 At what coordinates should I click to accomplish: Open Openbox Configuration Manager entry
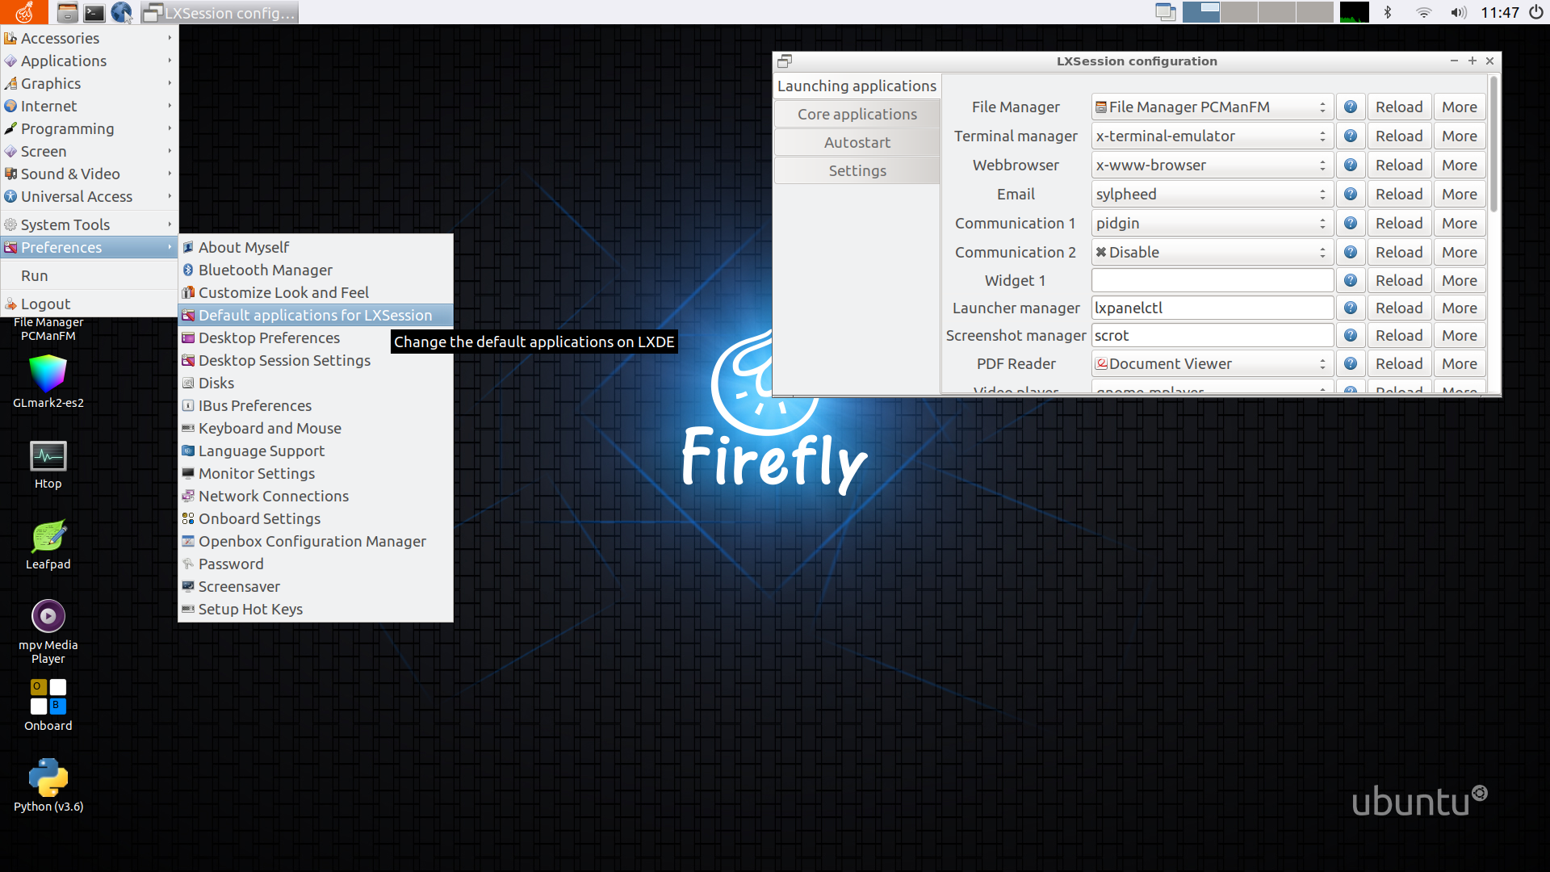coord(315,541)
